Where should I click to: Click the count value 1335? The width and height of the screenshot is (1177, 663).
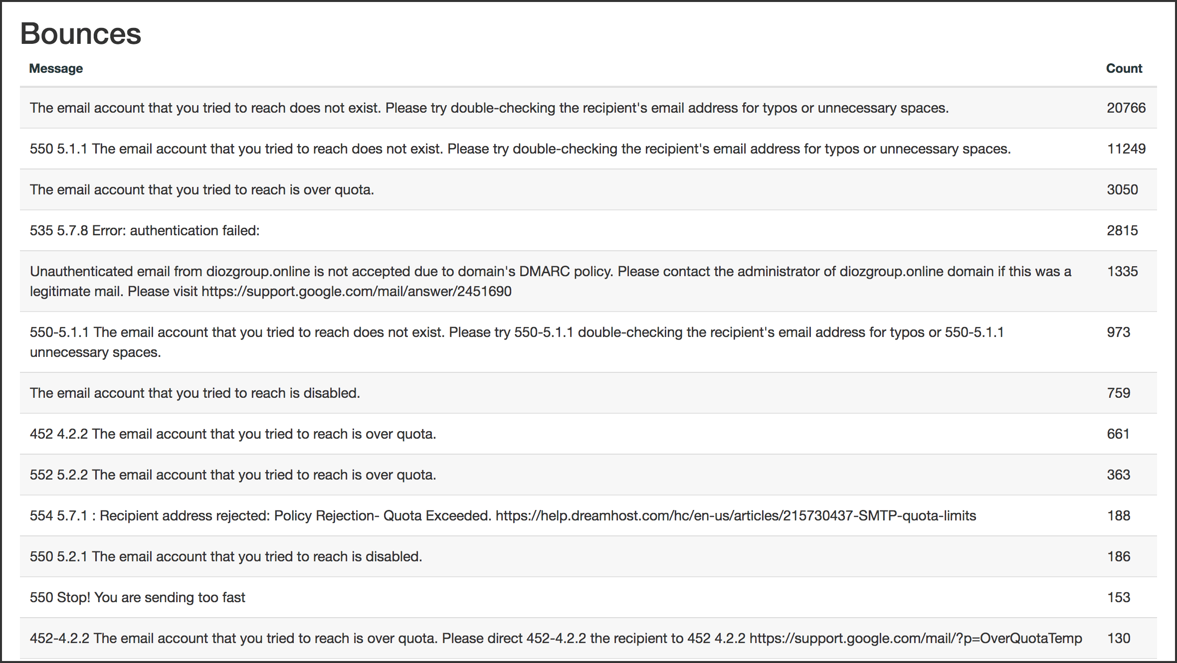tap(1122, 271)
